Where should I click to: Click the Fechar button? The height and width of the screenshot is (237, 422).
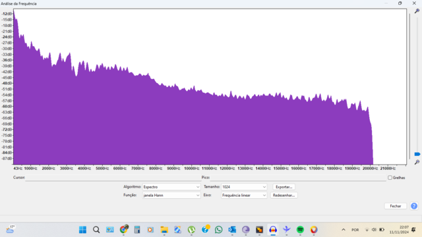[x=396, y=206]
